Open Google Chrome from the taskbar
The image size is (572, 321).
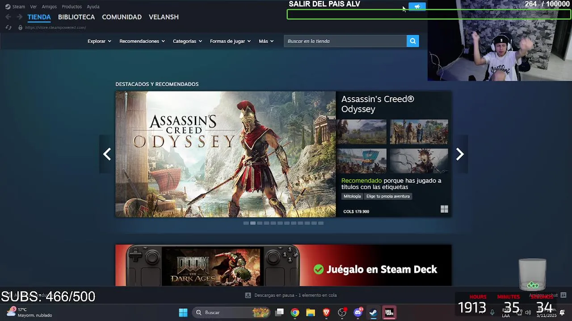point(295,313)
